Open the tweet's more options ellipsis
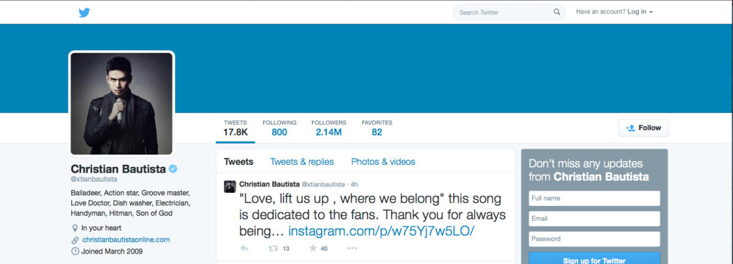Viewport: 733px width, 264px height. click(x=353, y=248)
